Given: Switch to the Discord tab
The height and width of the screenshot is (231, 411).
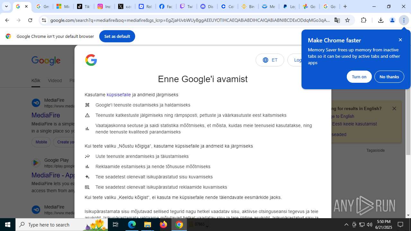Looking at the screenshot, I should pyautogui.click(x=207, y=6).
